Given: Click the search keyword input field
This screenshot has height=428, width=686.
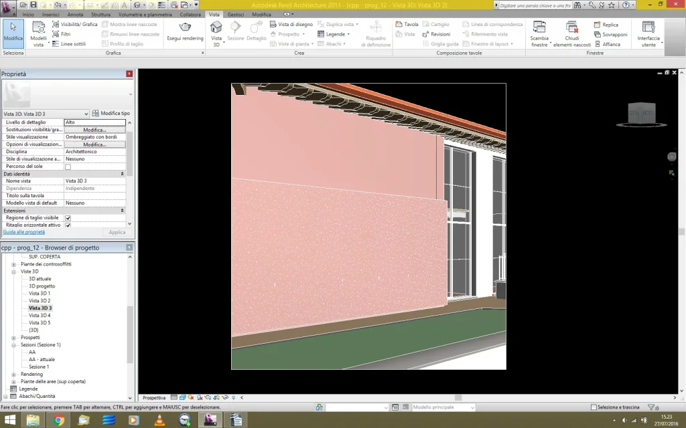Looking at the screenshot, I should point(535,5).
